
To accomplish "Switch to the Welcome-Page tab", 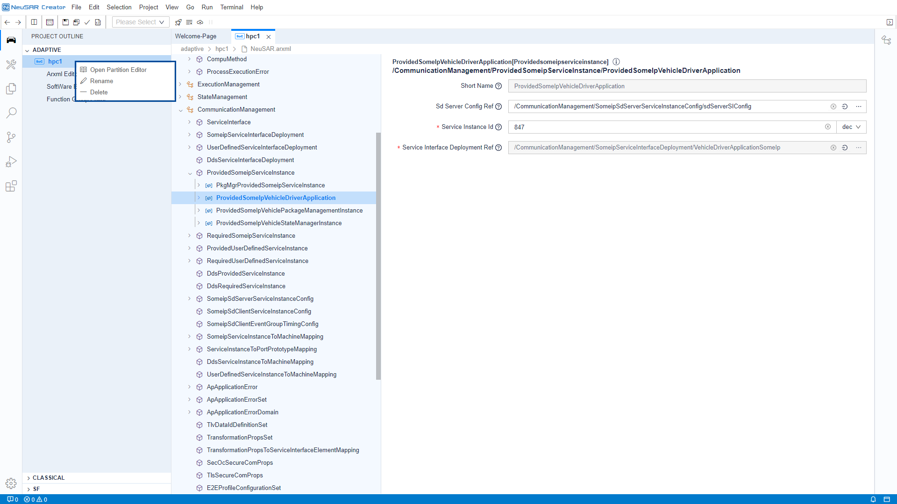I will click(196, 36).
